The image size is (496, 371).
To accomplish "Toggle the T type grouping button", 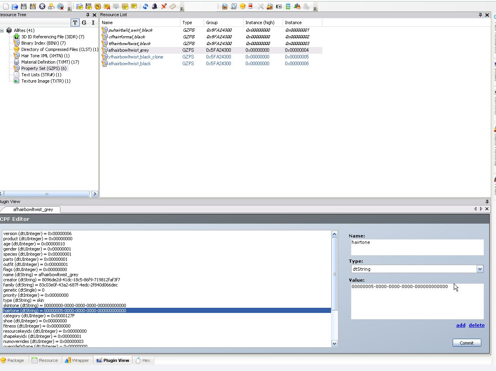I will pyautogui.click(x=75, y=23).
